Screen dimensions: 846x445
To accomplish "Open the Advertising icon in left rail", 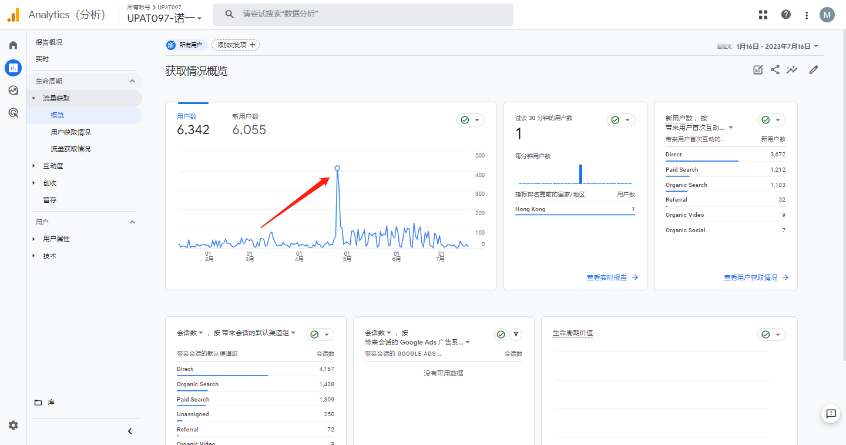I will click(13, 112).
